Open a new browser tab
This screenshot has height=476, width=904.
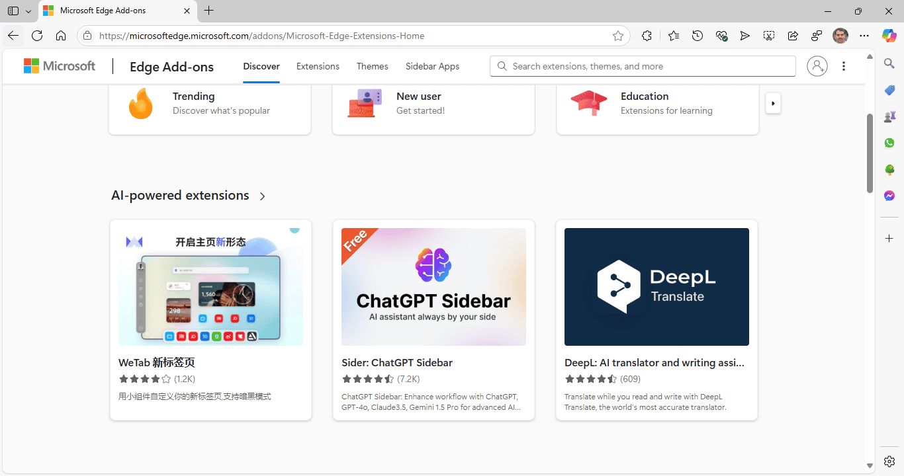[x=209, y=11]
